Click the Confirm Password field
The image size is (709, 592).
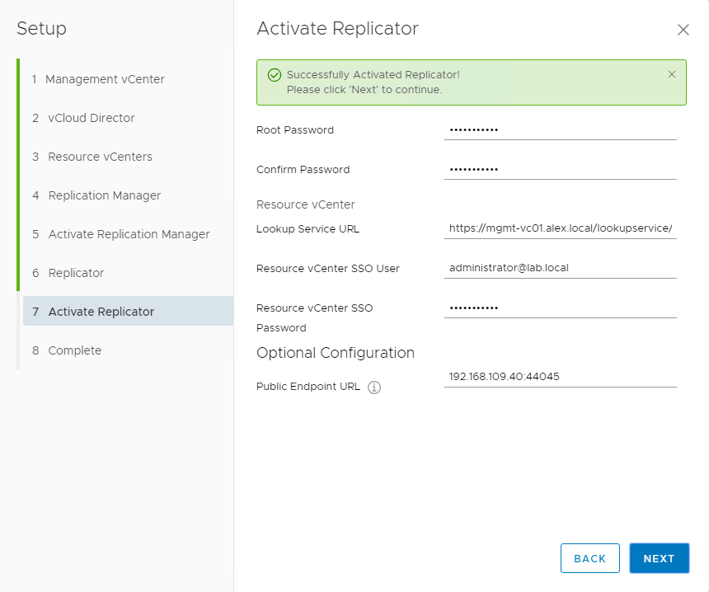pyautogui.click(x=560, y=169)
